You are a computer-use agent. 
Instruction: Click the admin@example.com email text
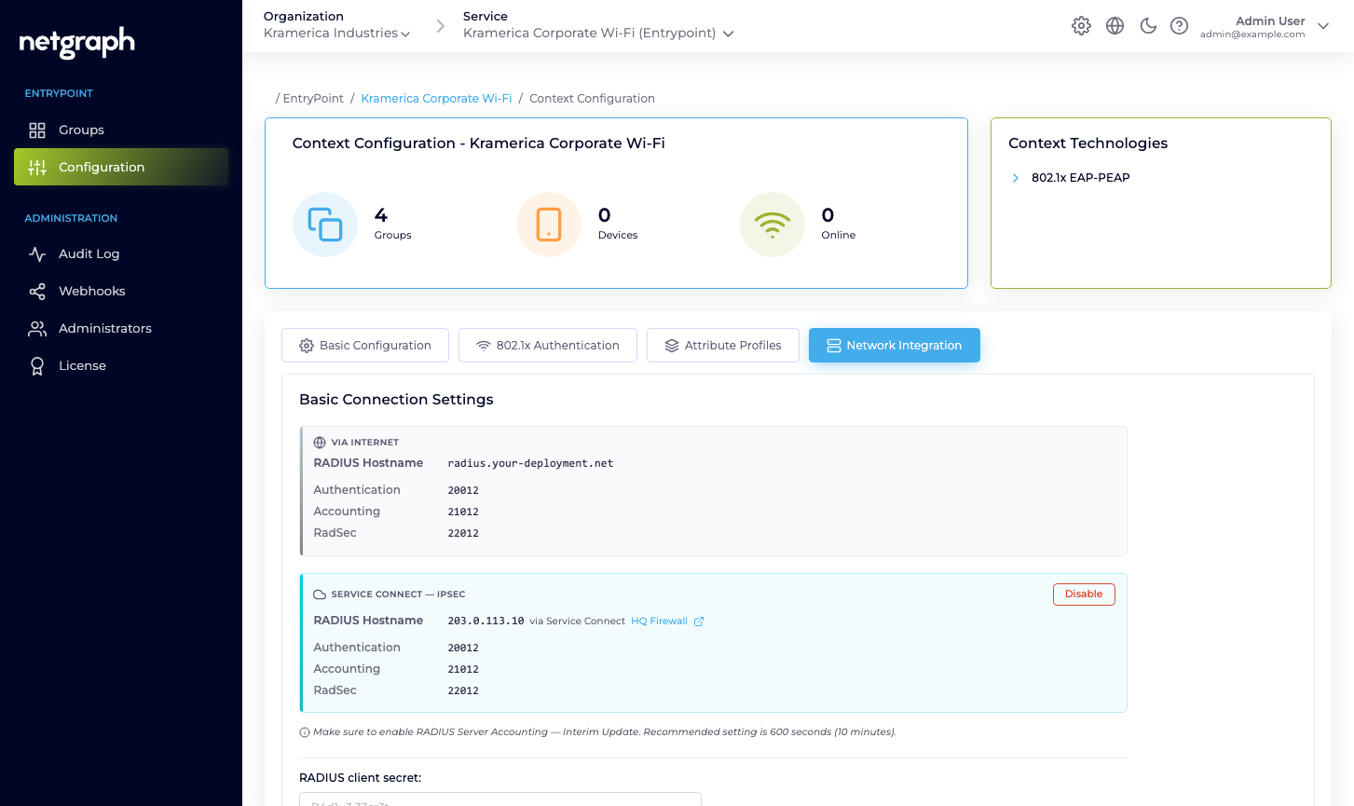pos(1252,34)
